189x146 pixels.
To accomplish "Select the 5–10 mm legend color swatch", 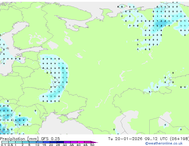I will click(32, 142).
